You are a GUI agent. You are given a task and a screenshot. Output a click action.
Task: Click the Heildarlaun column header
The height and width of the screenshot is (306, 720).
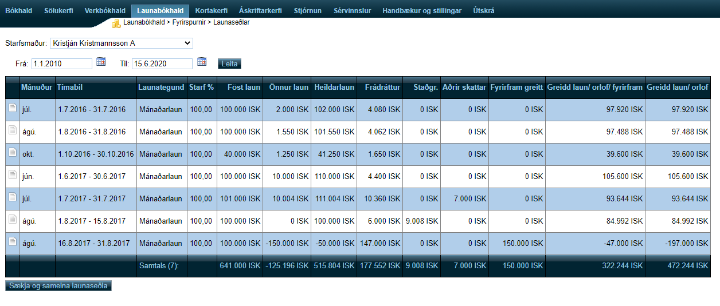click(334, 88)
